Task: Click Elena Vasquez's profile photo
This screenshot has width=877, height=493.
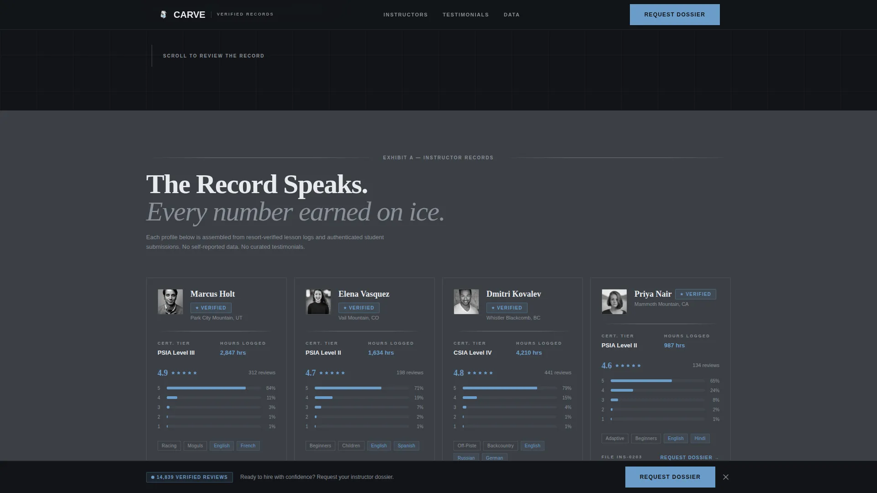Action: click(318, 302)
